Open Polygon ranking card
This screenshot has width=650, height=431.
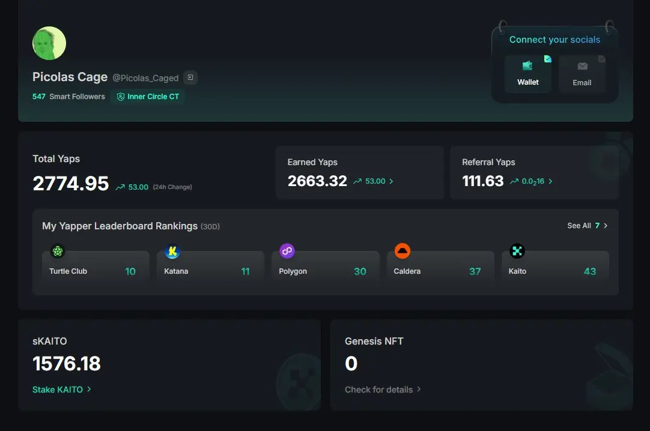pos(326,267)
